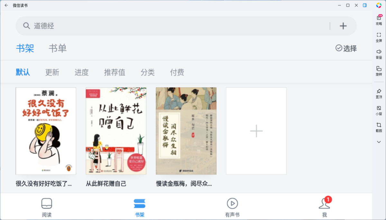The image size is (386, 220).
Task: Pin window on top using 置顶 icon
Action: point(379,92)
